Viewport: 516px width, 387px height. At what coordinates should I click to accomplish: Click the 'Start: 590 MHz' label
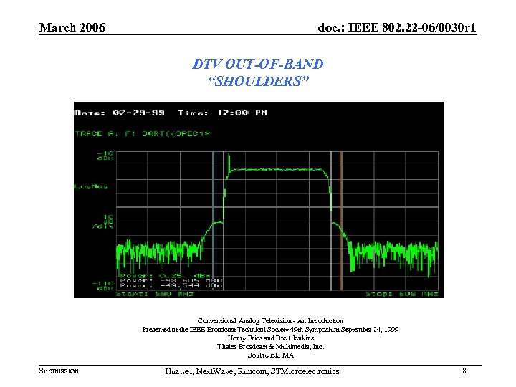[x=155, y=294]
